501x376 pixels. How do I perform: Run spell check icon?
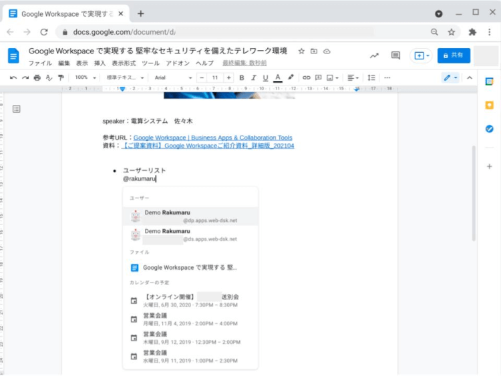pyautogui.click(x=49, y=77)
